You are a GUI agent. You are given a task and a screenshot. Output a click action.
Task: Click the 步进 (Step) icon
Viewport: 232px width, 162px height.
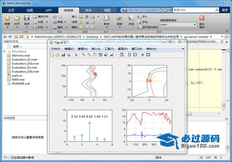click(131, 18)
